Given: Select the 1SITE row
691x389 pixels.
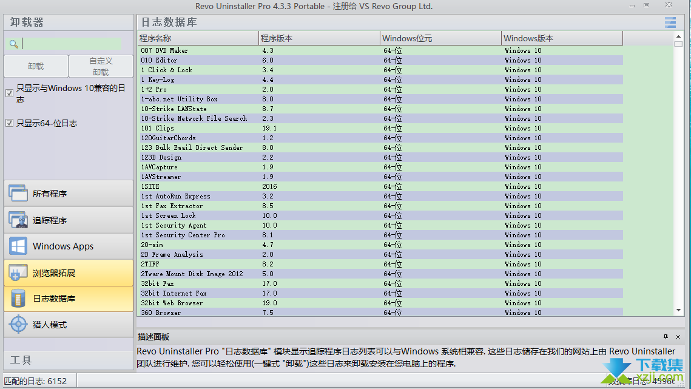Looking at the screenshot, I should coord(380,186).
